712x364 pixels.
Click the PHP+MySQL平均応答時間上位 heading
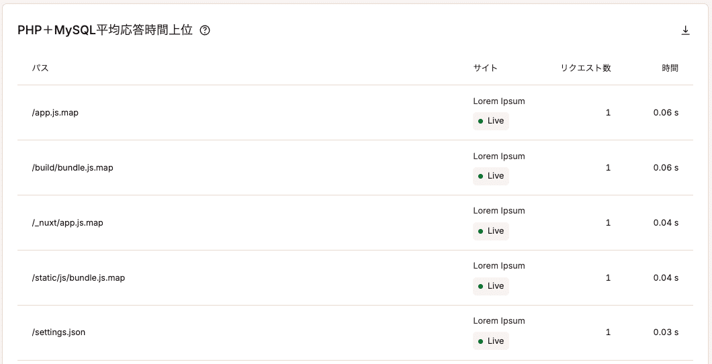(x=105, y=30)
